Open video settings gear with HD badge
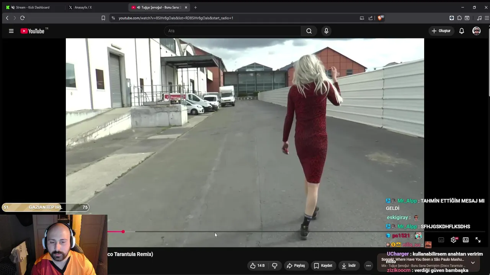Viewport: 490px width, 275px height. [454, 240]
